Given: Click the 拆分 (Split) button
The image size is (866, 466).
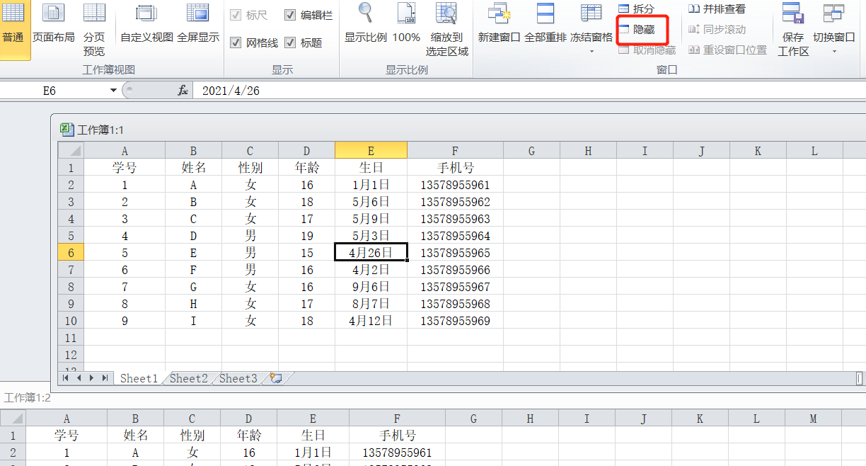Looking at the screenshot, I should [x=637, y=9].
